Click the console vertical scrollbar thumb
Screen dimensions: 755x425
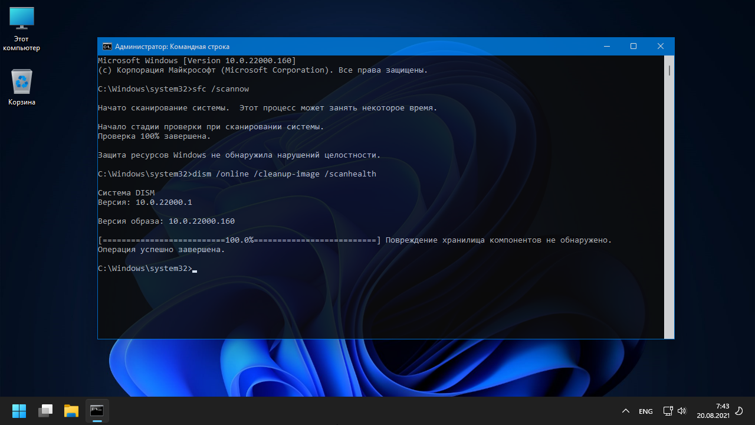pyautogui.click(x=669, y=71)
